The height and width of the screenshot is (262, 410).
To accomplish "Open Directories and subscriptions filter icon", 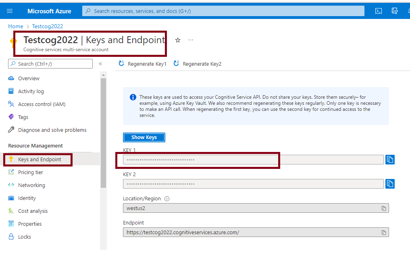I will click(395, 11).
